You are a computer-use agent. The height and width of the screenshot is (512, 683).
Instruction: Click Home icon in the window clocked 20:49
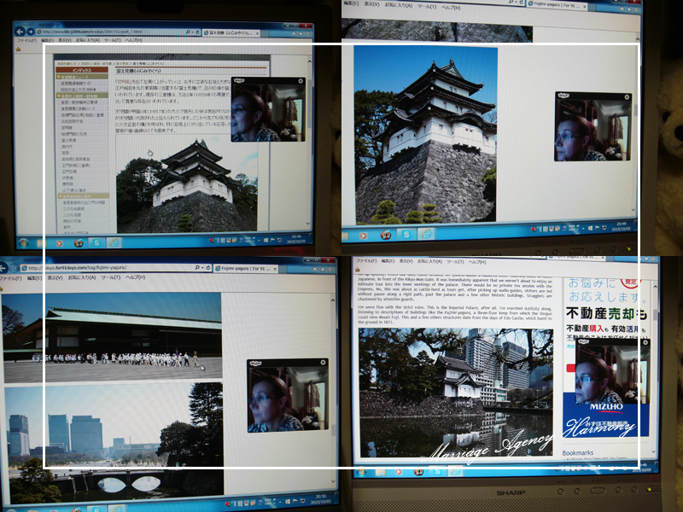(x=622, y=9)
